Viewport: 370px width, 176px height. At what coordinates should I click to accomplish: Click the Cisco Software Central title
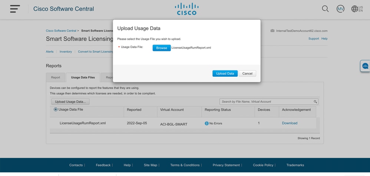click(x=63, y=9)
